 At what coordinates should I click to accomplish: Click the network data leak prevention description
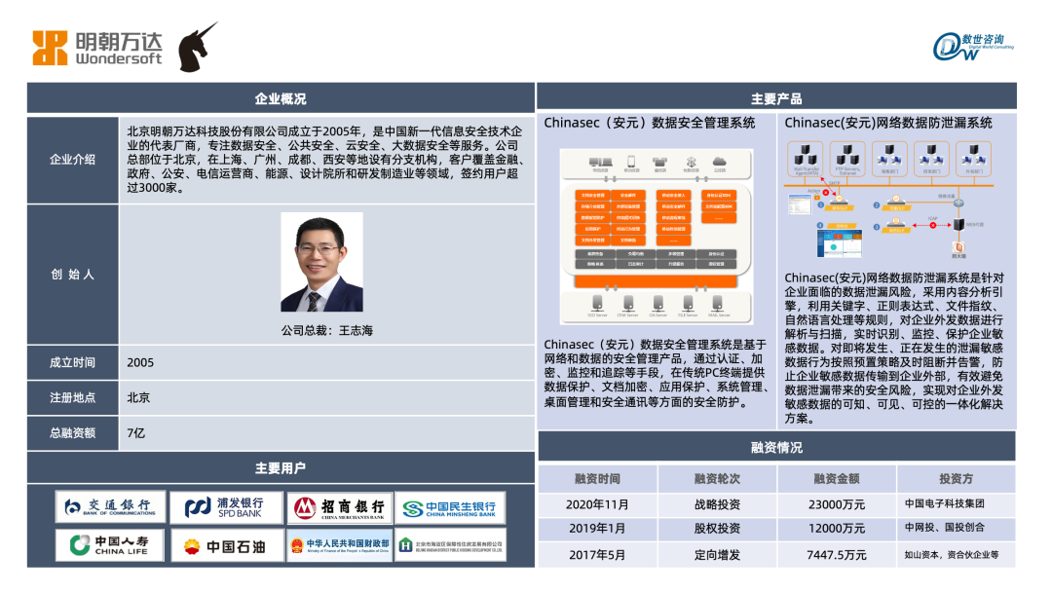893,348
